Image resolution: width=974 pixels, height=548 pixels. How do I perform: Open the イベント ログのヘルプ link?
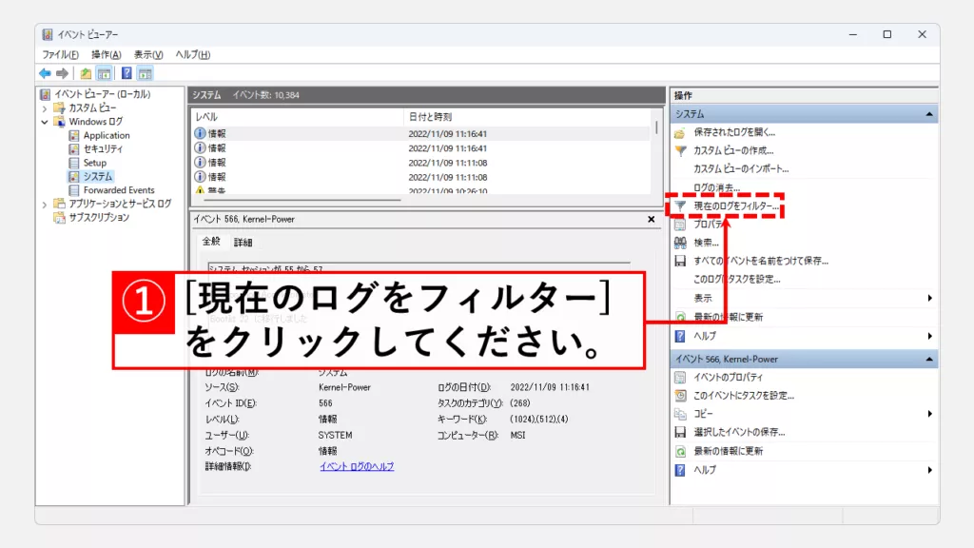[x=356, y=466]
